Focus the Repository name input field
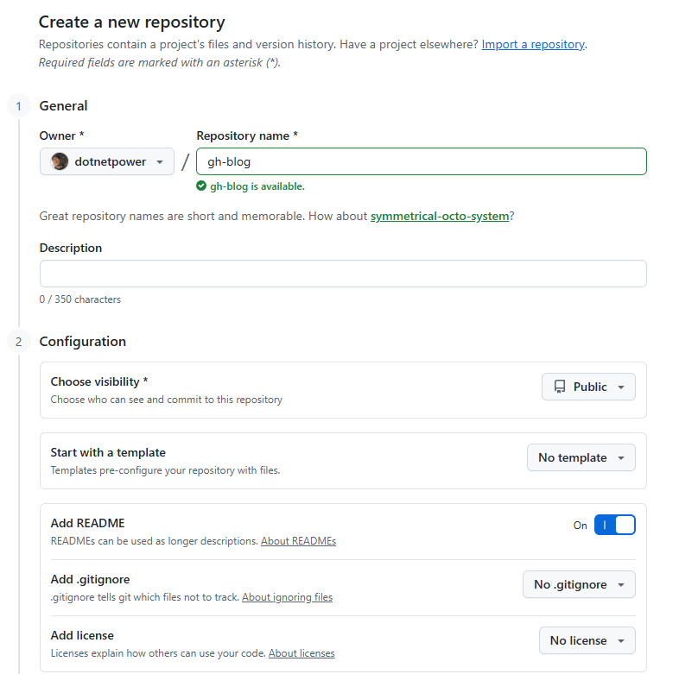This screenshot has height=674, width=679. (x=421, y=161)
